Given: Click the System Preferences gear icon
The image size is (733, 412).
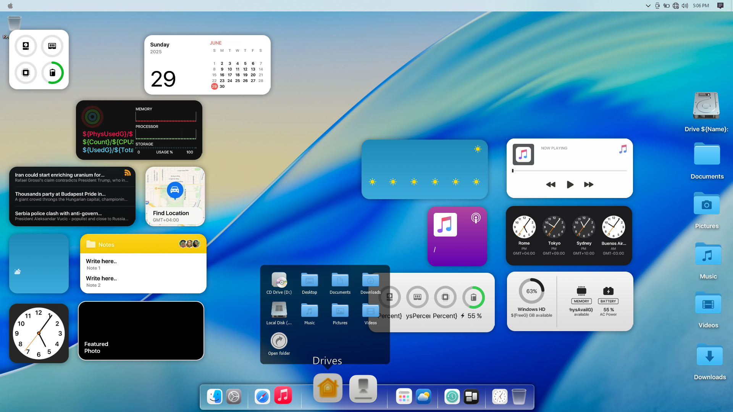Looking at the screenshot, I should click(x=234, y=397).
